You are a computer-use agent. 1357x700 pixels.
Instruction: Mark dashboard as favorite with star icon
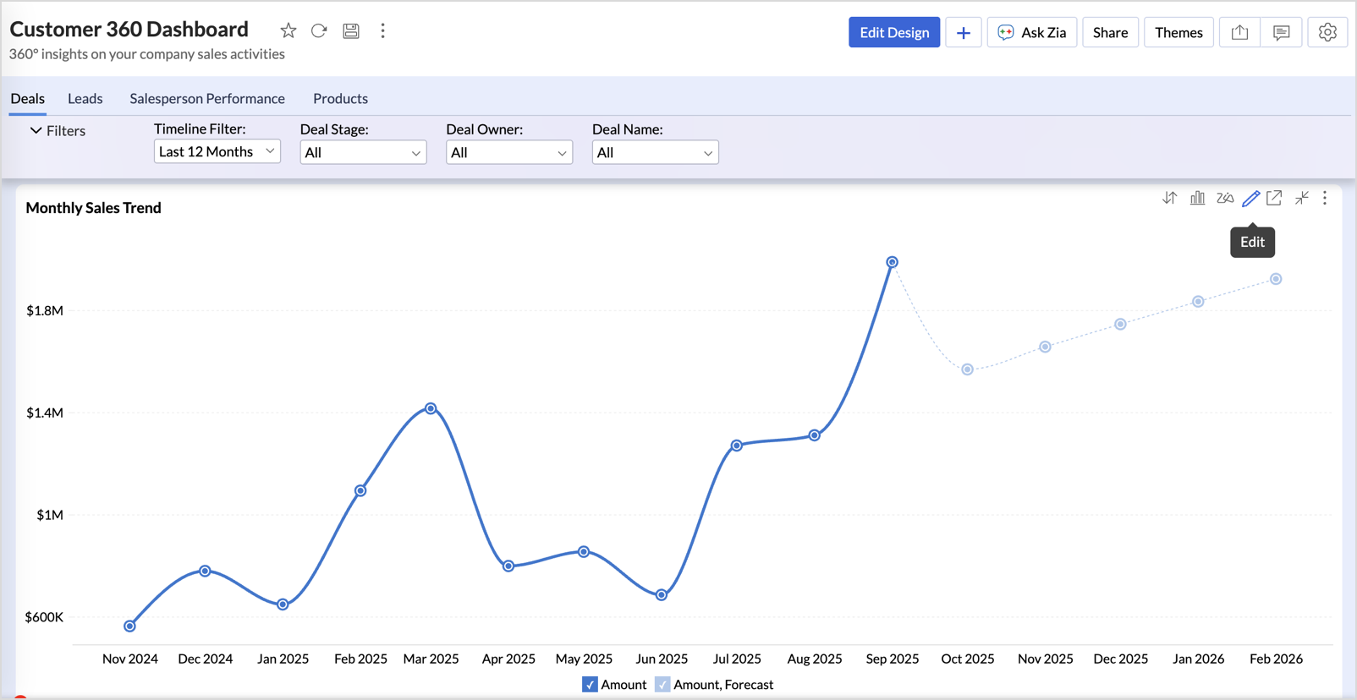tap(288, 31)
